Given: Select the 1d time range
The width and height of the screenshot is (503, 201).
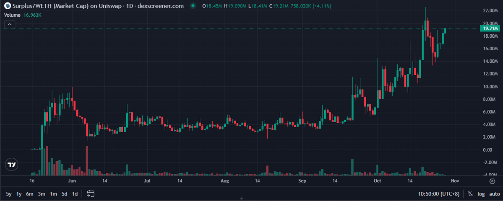Looking at the screenshot, I should coord(75,194).
